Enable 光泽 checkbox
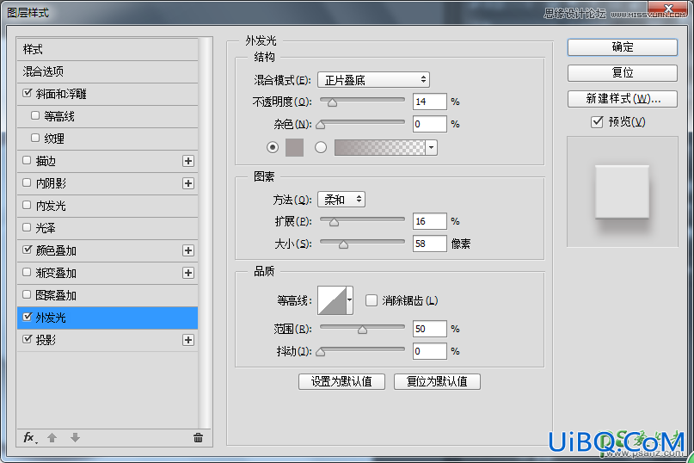694x463 pixels. click(x=27, y=227)
